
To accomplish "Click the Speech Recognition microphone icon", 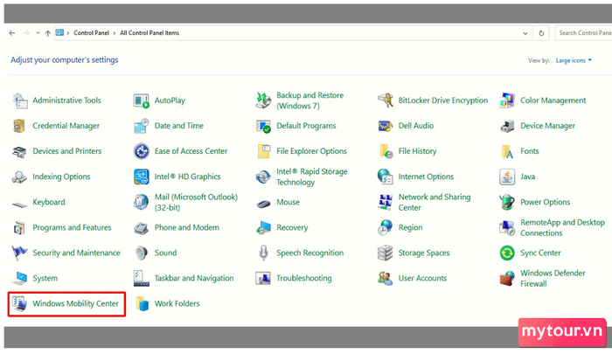I will 263,253.
